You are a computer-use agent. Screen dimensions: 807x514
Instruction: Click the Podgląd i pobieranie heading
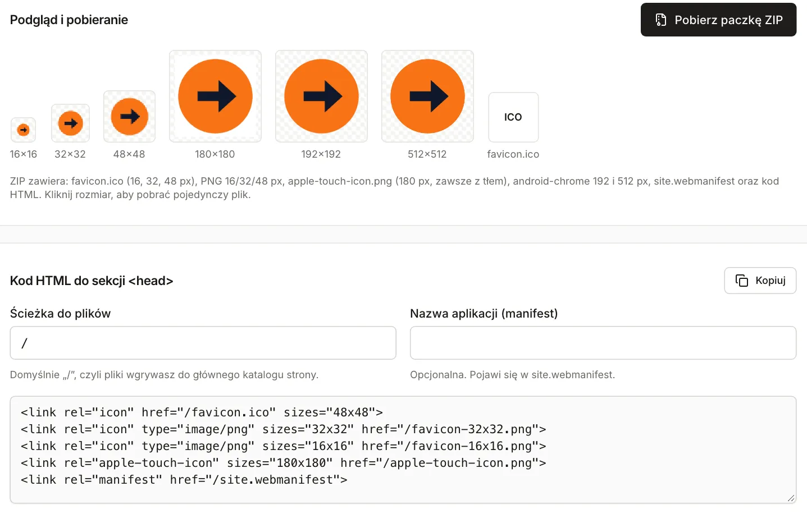coord(69,20)
